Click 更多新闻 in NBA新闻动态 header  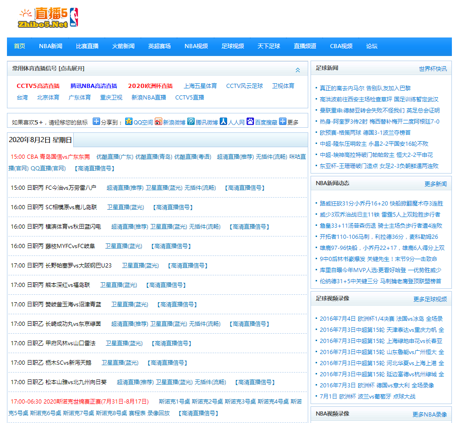[435, 184]
